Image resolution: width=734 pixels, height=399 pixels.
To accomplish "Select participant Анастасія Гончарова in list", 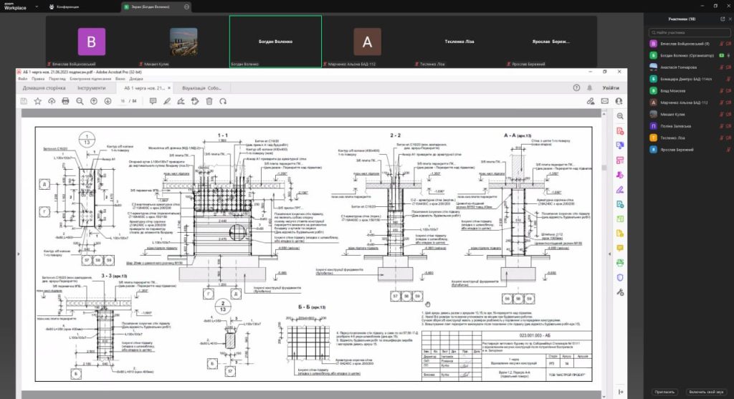I will point(678,67).
